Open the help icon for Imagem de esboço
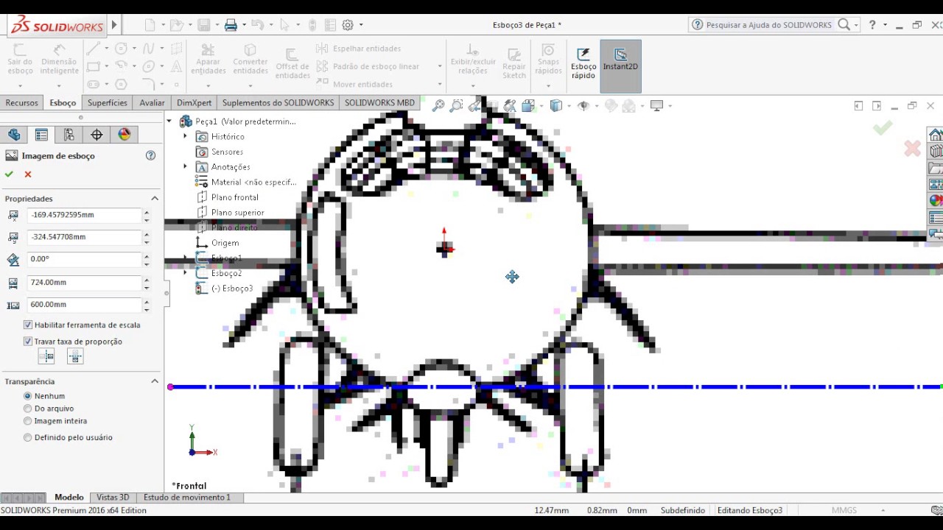The height and width of the screenshot is (530, 943). [x=151, y=155]
